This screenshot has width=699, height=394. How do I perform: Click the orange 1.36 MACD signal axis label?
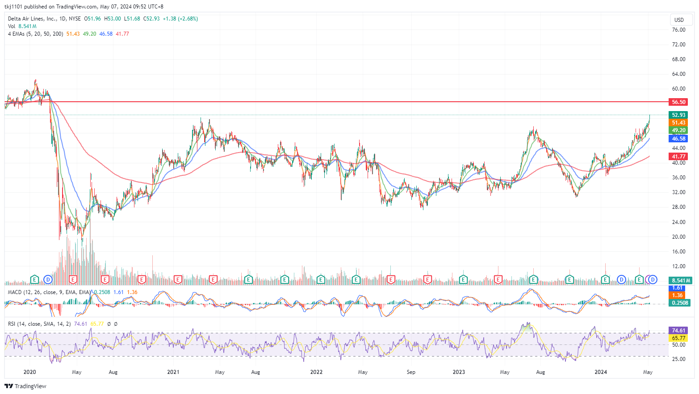[677, 295]
